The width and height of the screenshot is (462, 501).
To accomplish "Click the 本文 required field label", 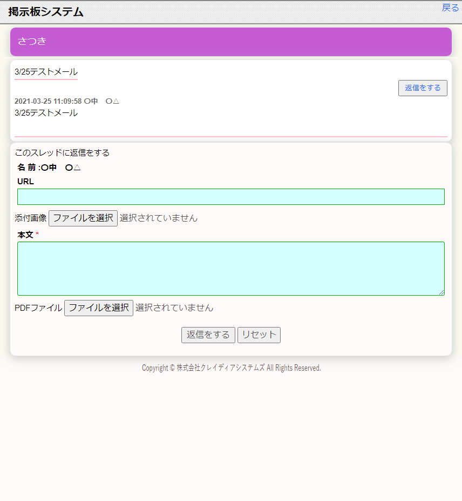I will tap(26, 235).
